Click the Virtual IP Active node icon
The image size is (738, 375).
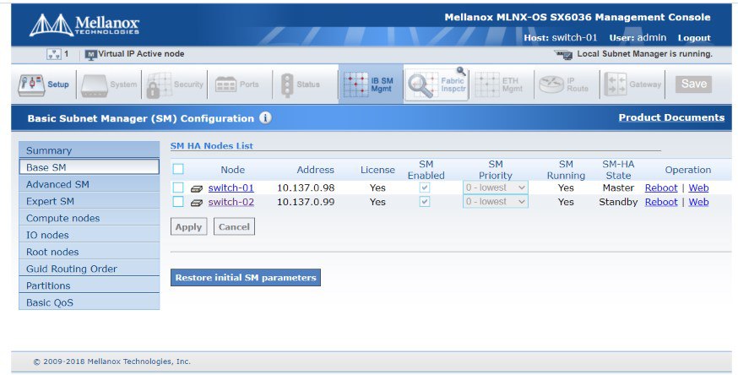pos(90,55)
